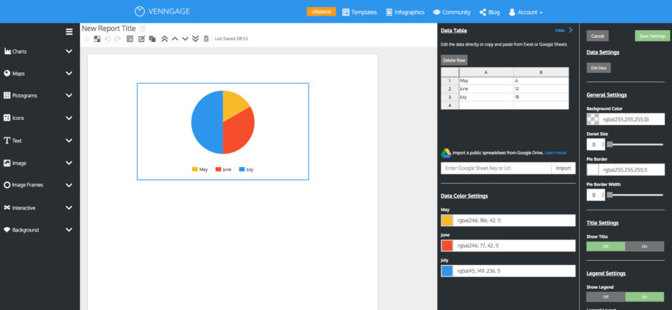Image resolution: width=672 pixels, height=310 pixels.
Task: Click the send to back double-down arrows
Action: point(196,39)
